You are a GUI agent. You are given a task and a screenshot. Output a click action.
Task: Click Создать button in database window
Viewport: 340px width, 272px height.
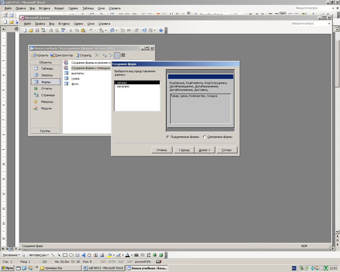point(83,55)
